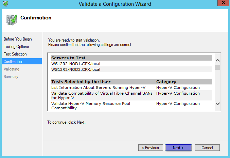
Task: Click Hyper-V Configuration category of Memory Resource Pool row
Action: 178,104
